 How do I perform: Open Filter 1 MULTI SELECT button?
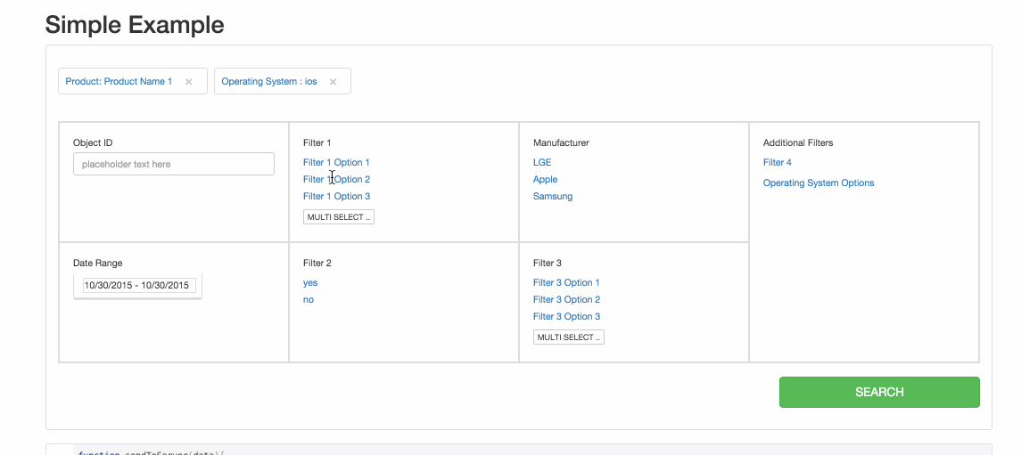(339, 217)
